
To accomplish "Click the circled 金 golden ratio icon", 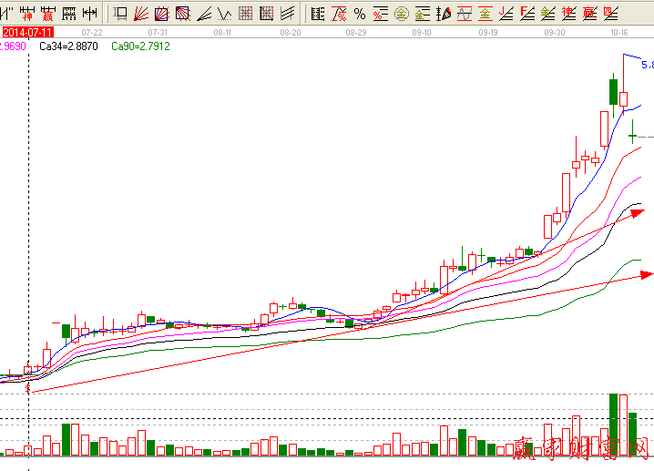I will click(x=401, y=14).
